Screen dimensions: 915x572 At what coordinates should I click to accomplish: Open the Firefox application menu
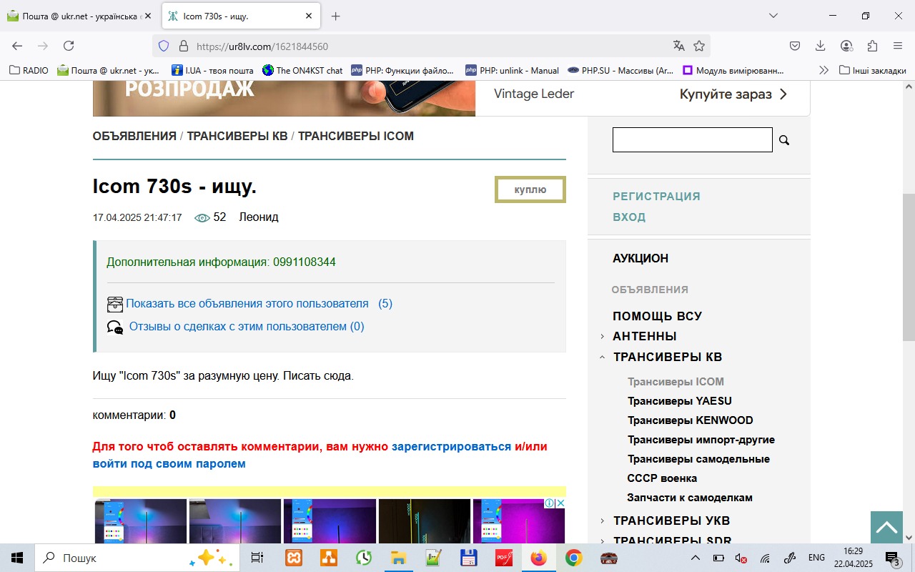[898, 46]
